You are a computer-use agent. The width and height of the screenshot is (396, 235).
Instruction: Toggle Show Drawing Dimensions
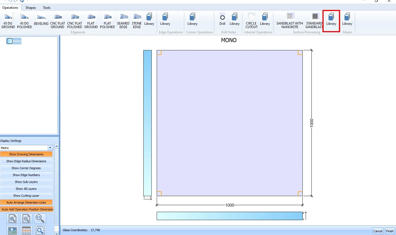tap(26, 154)
